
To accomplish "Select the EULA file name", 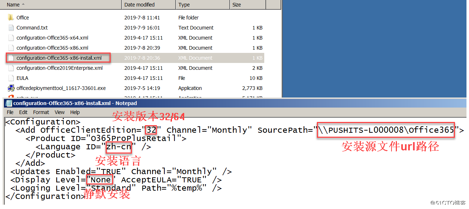I will pyautogui.click(x=22, y=78).
